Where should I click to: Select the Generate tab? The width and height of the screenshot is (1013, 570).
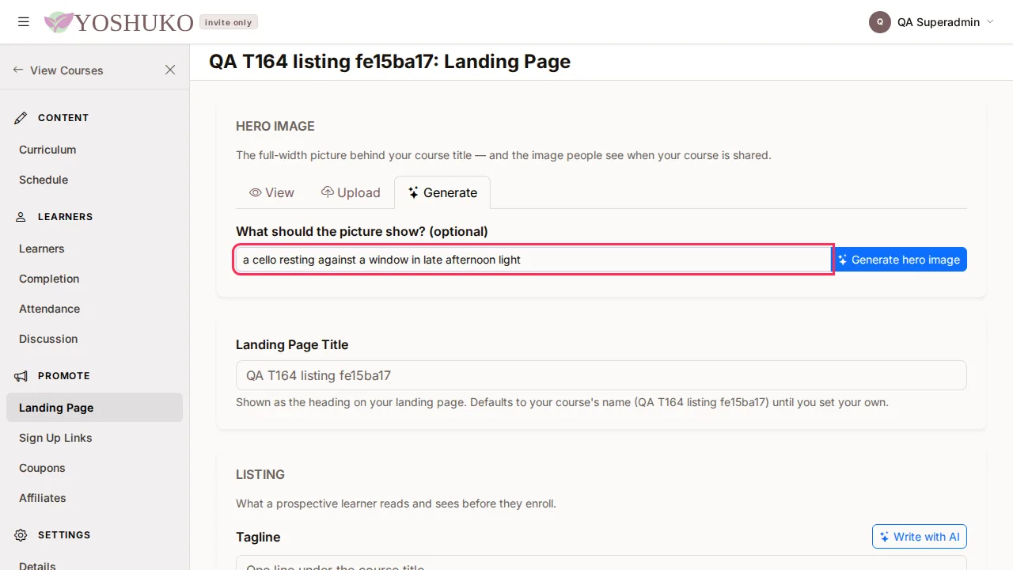(442, 192)
